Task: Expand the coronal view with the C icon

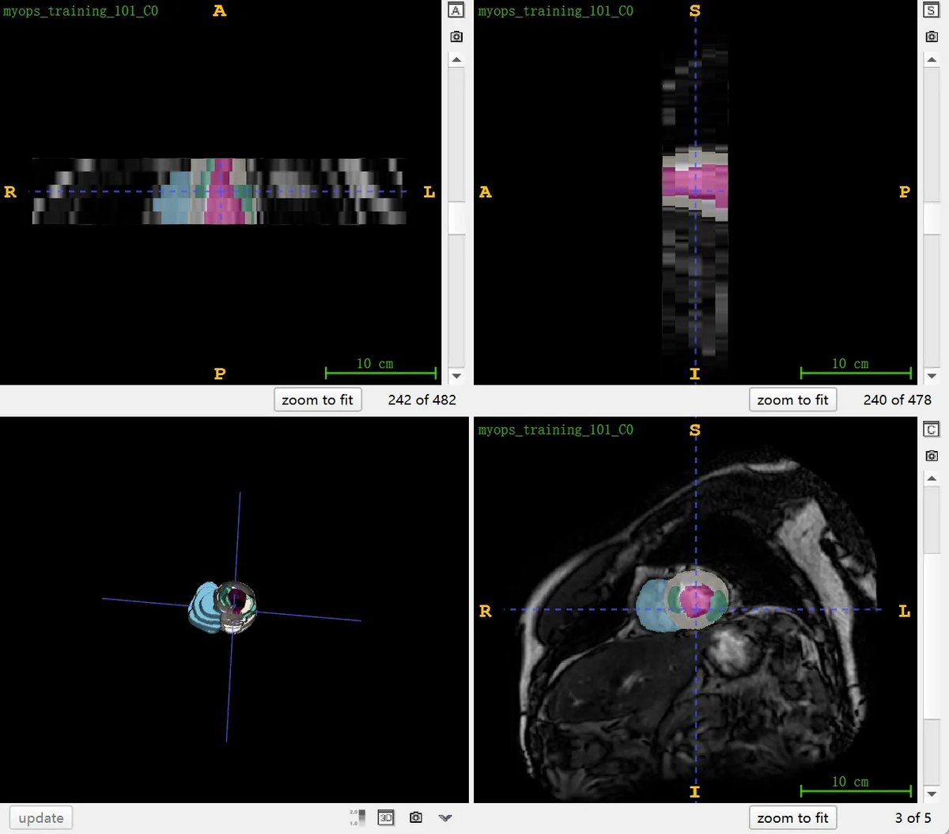Action: click(x=932, y=430)
